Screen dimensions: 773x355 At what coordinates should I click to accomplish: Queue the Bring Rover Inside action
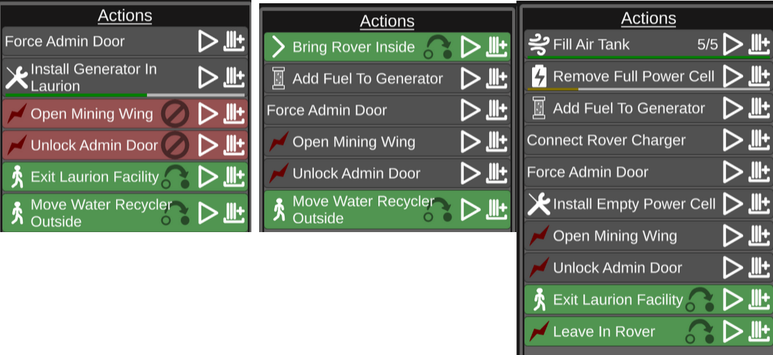point(496,47)
